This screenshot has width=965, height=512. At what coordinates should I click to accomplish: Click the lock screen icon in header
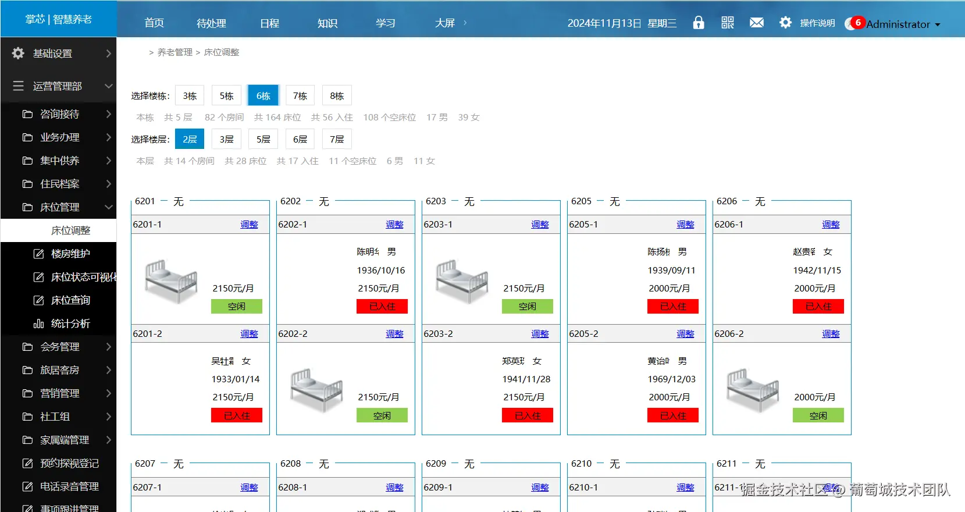point(699,23)
